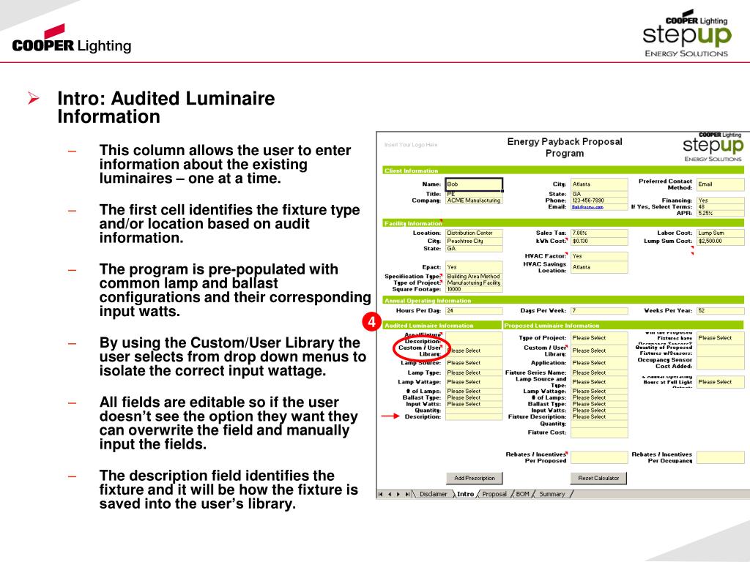Open Fixture Description Please Select dropdown

599,416
